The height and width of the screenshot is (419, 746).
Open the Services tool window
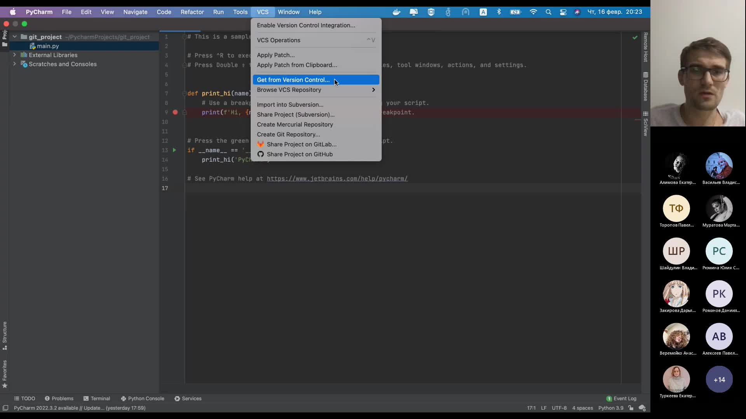188,398
